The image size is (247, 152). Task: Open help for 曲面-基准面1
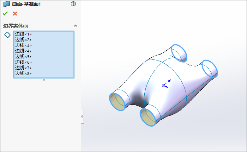point(73,4)
